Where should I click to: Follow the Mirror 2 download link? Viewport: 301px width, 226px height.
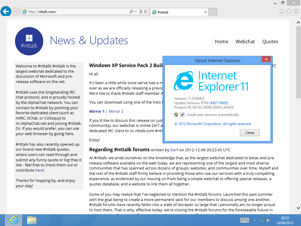(116, 112)
